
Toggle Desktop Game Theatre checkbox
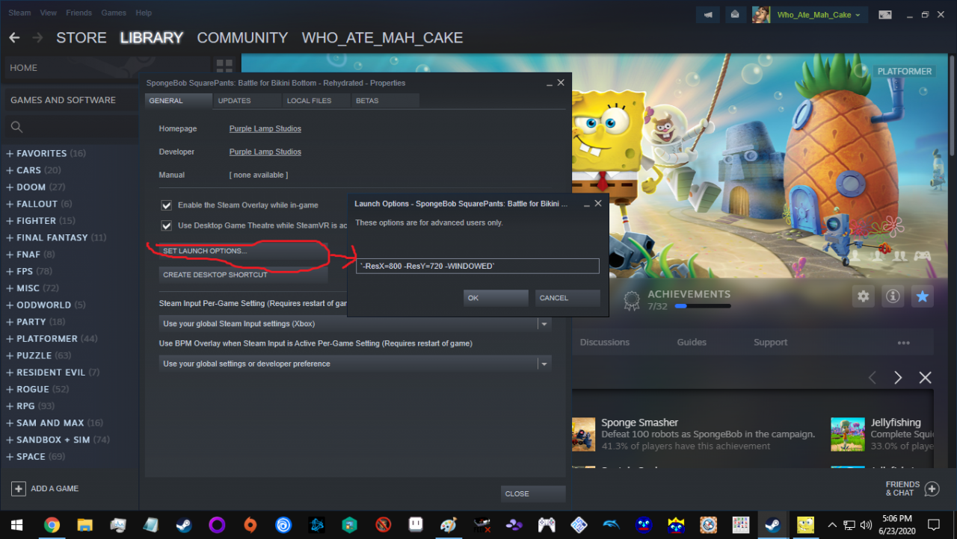tap(167, 225)
